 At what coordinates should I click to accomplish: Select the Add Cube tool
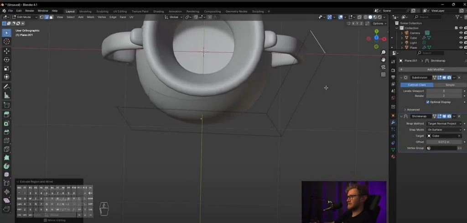(6, 105)
